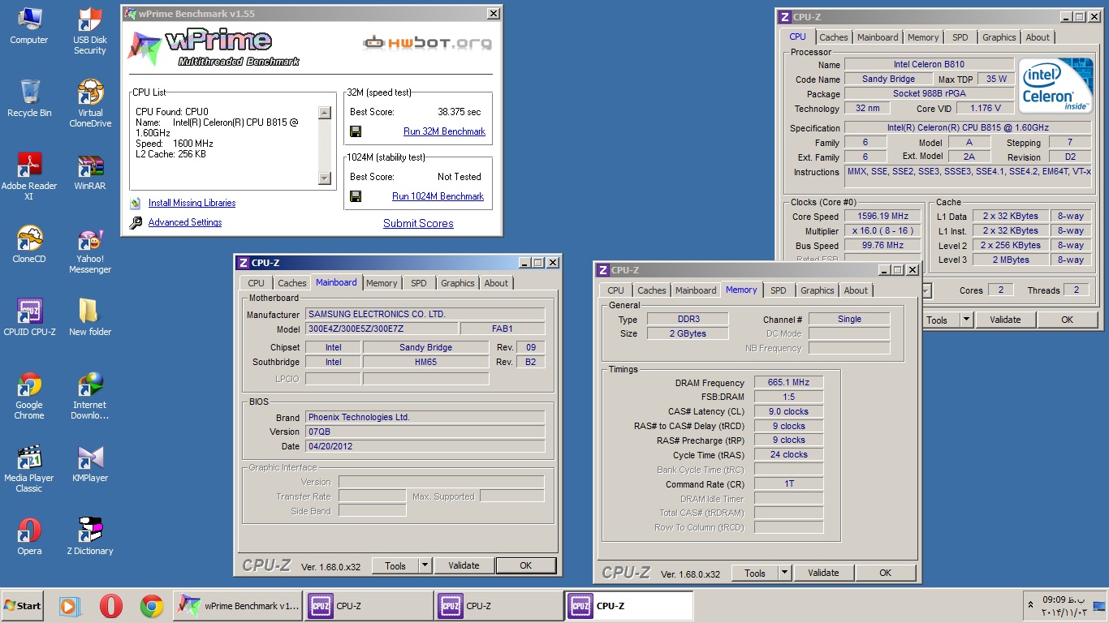Click Tools button in Memory CPU-Z window

click(x=755, y=573)
